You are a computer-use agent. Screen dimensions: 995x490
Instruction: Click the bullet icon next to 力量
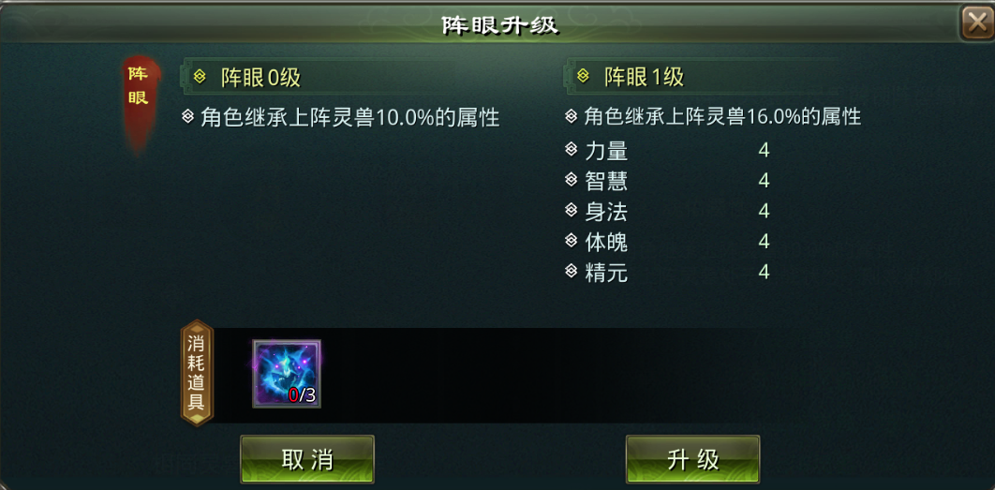click(571, 150)
